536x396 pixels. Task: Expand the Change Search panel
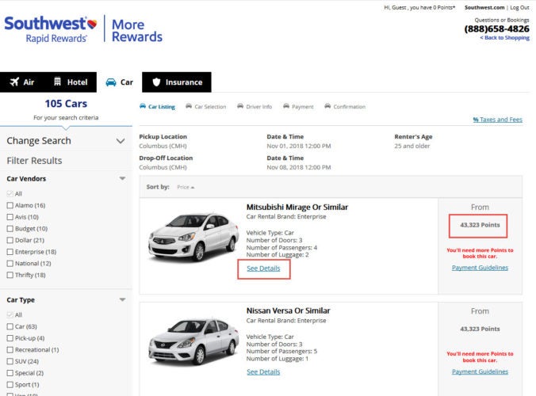tap(121, 141)
